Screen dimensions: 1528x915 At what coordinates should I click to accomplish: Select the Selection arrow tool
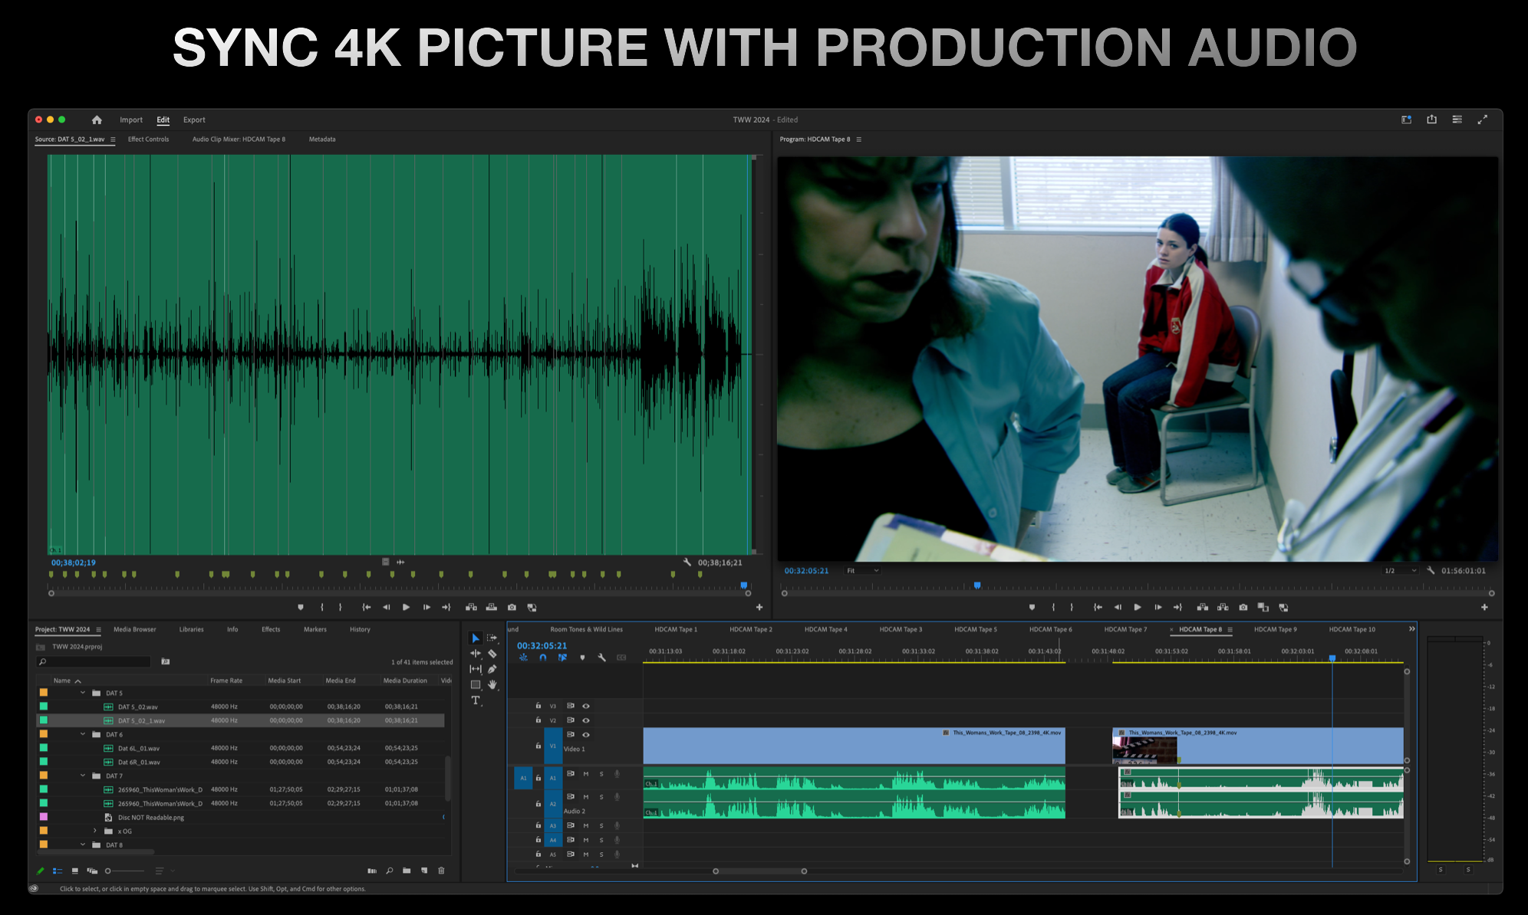476,638
